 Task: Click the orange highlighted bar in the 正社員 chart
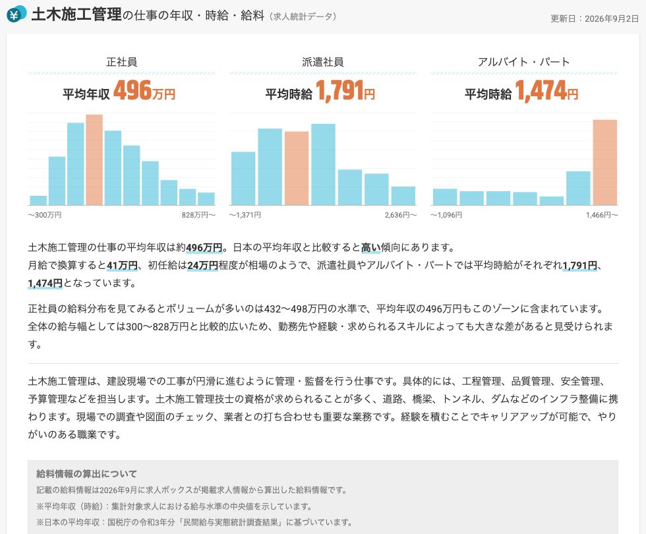coord(94,160)
